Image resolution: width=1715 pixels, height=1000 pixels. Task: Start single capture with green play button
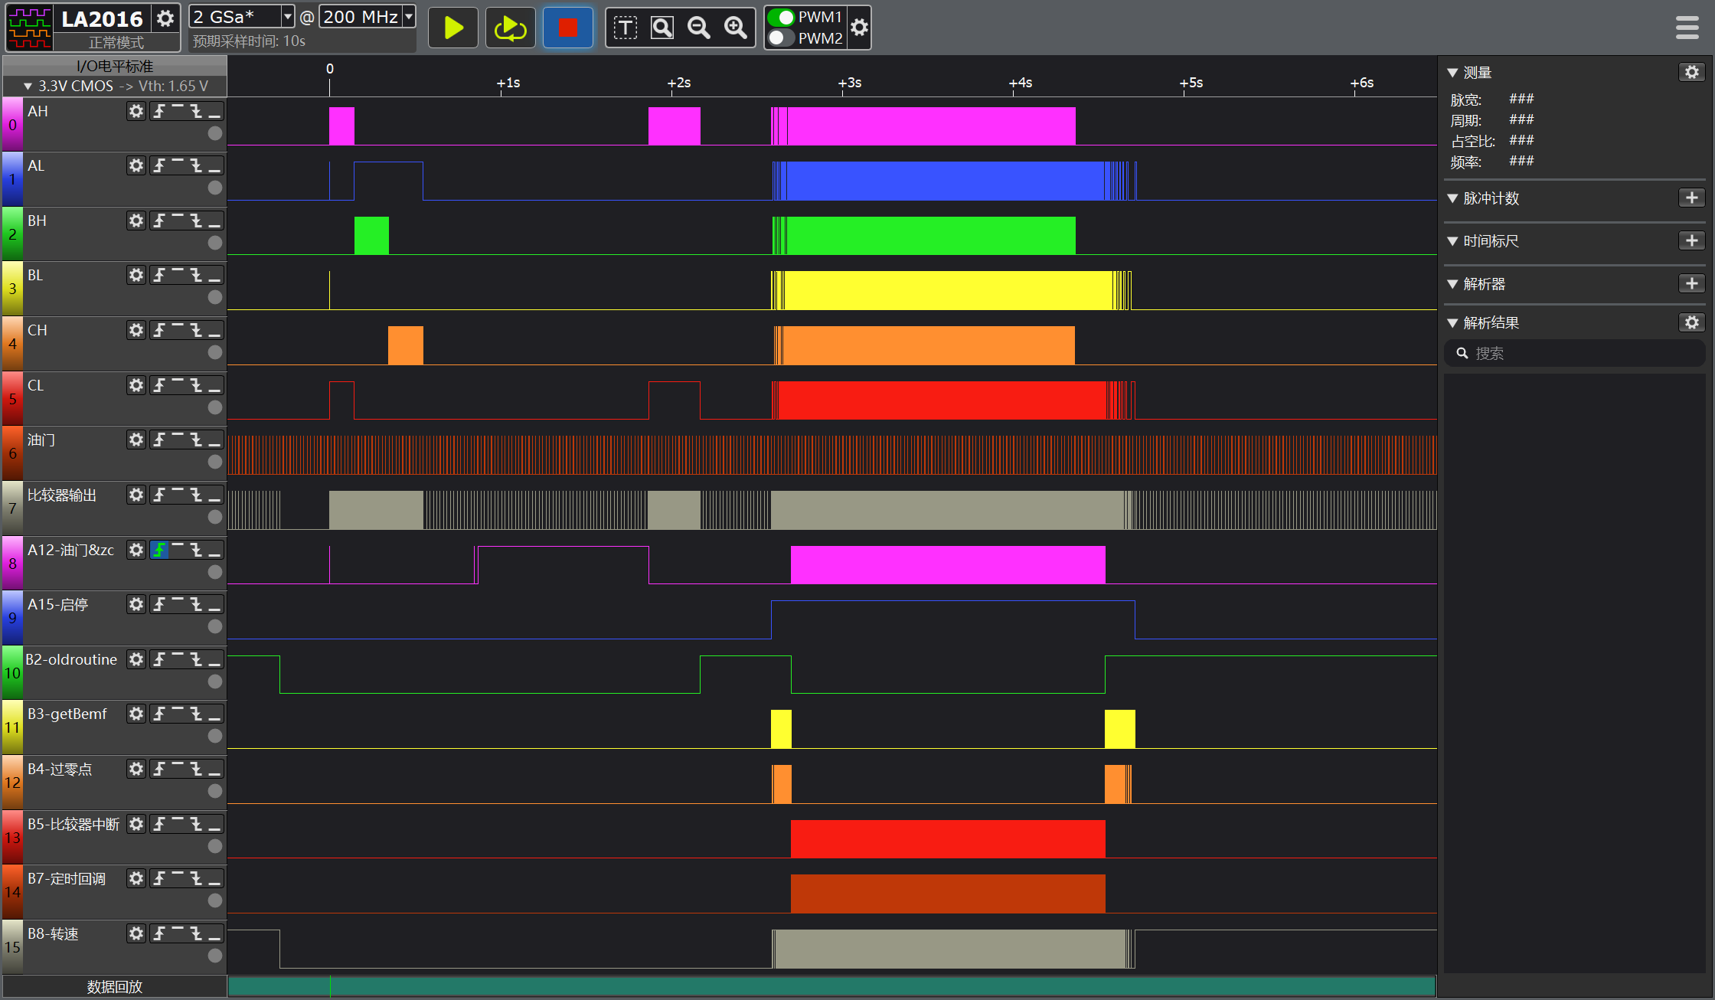click(x=452, y=28)
